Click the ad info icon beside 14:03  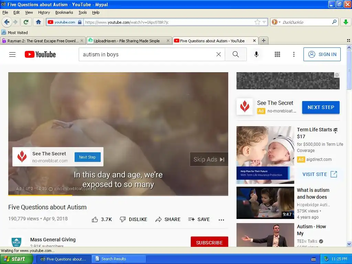tap(51, 189)
